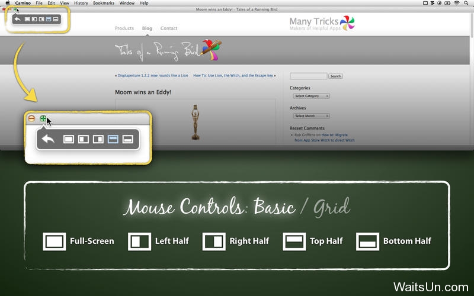Viewport: 474px width, 296px height.
Task: Select Basic in Mouse Controls heading
Action: pyautogui.click(x=274, y=208)
